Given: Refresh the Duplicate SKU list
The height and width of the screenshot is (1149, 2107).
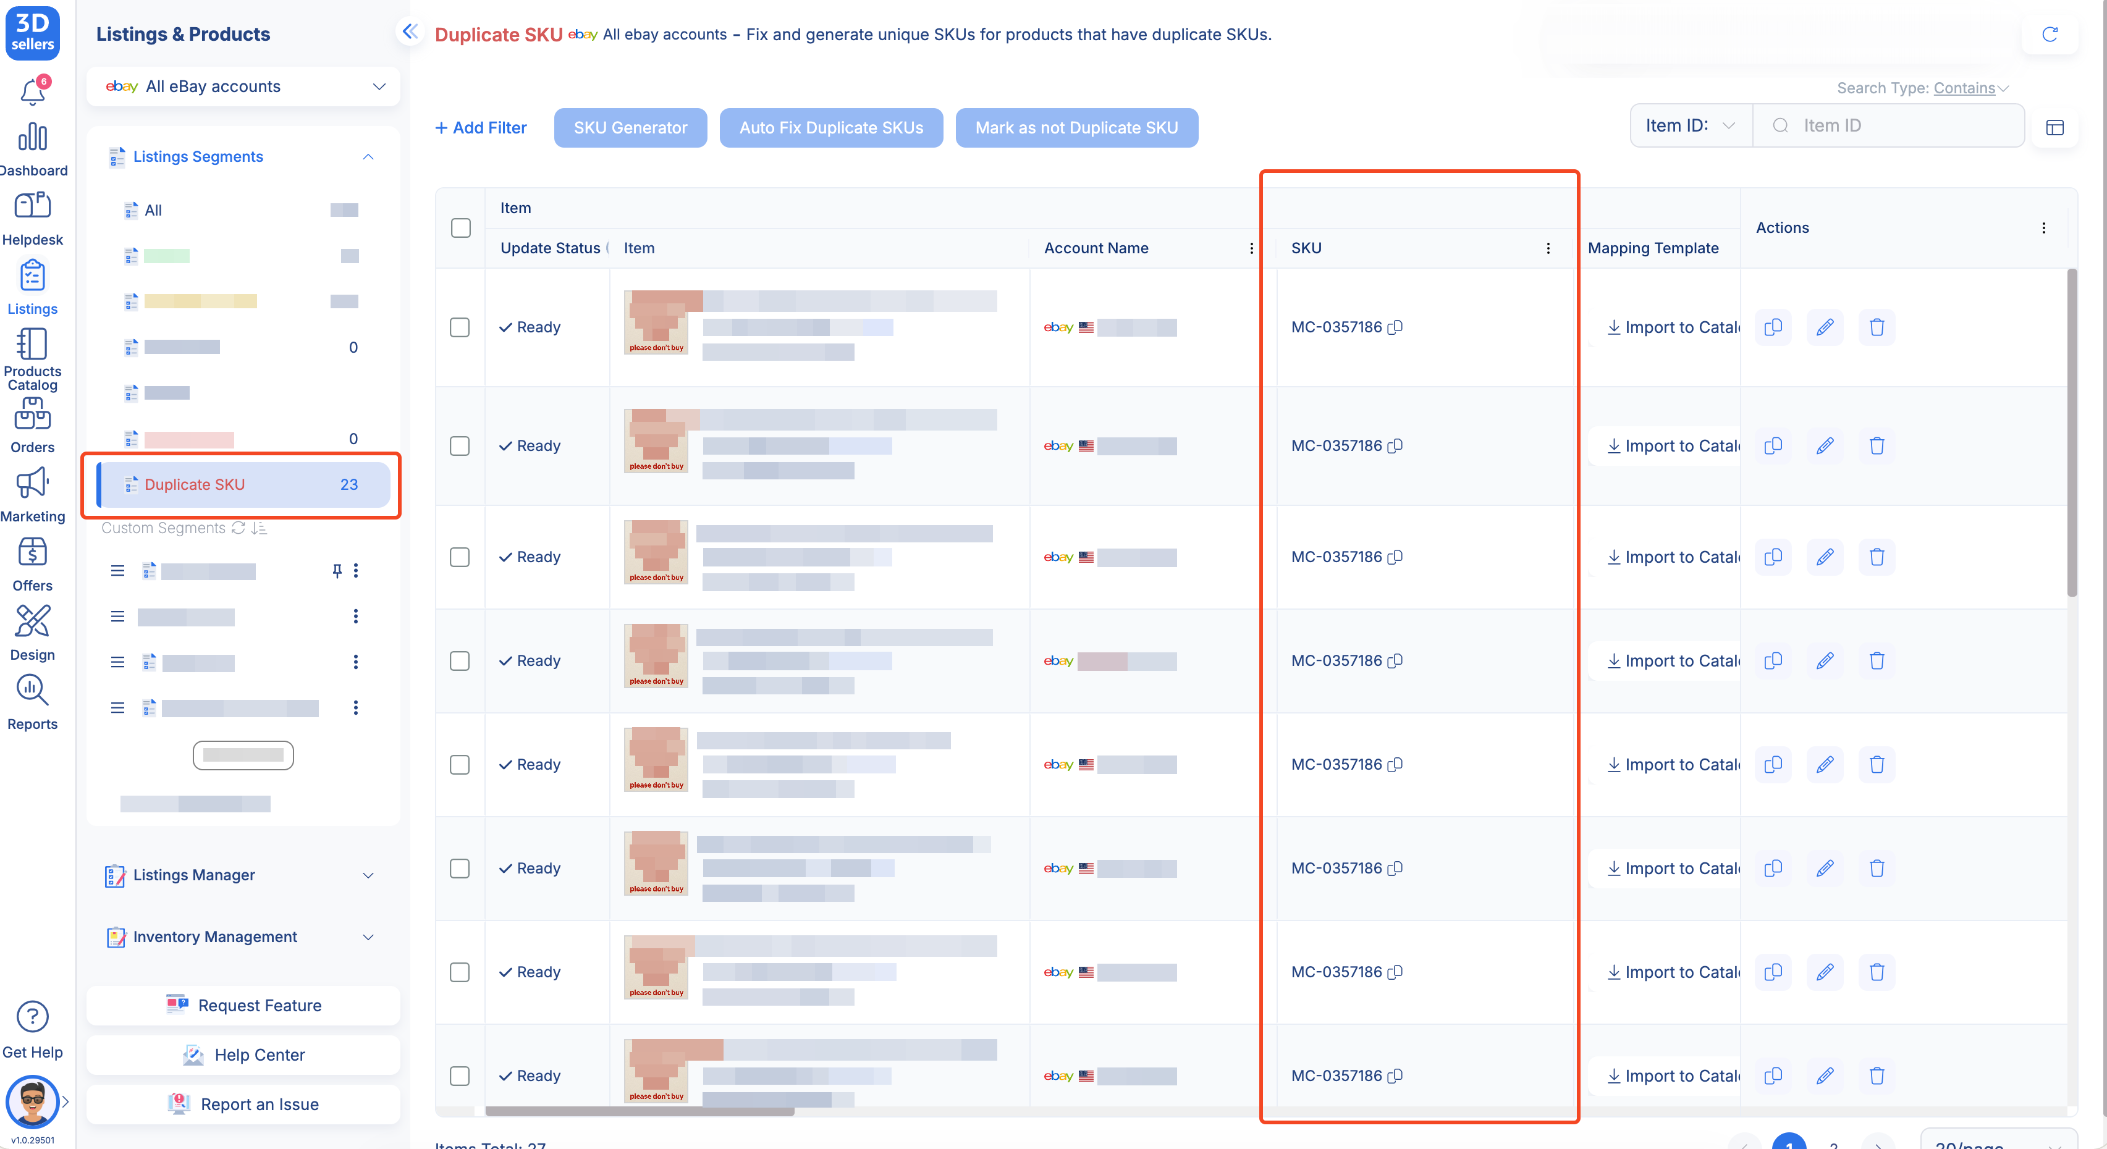Looking at the screenshot, I should (x=2051, y=35).
